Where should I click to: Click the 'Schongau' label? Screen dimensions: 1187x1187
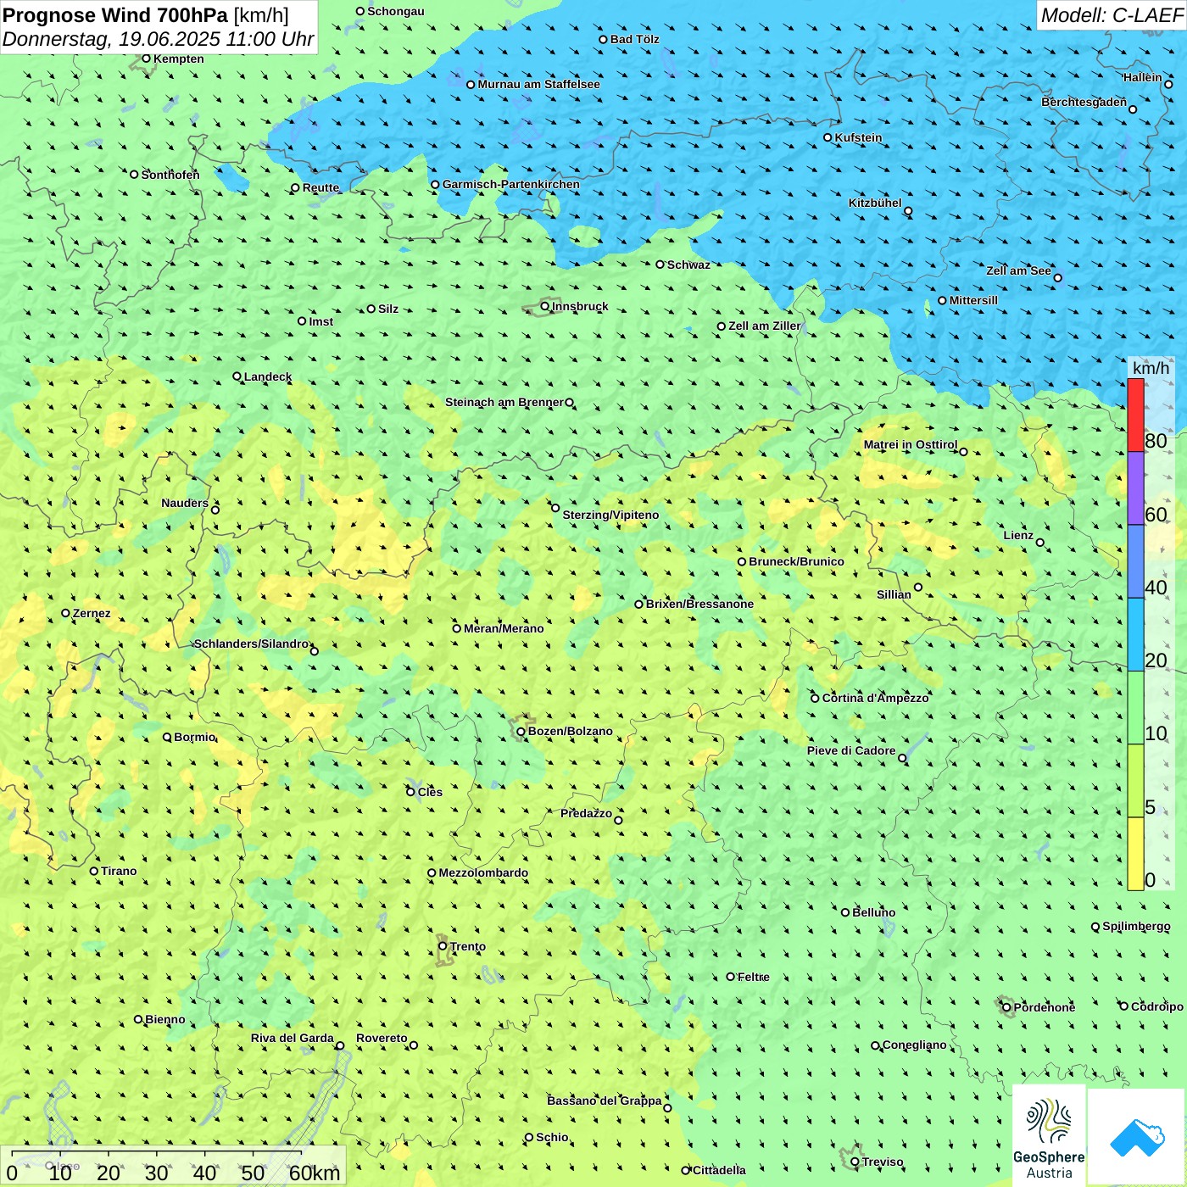click(x=396, y=11)
